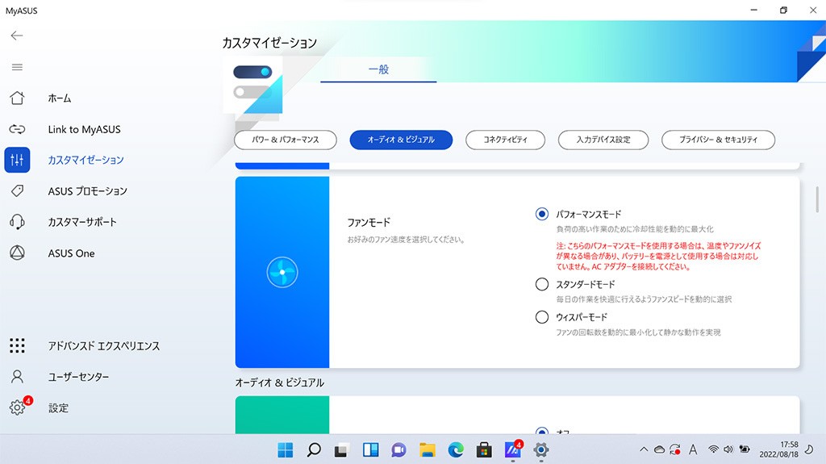
Task: Open the Windows Start menu
Action: pos(285,449)
